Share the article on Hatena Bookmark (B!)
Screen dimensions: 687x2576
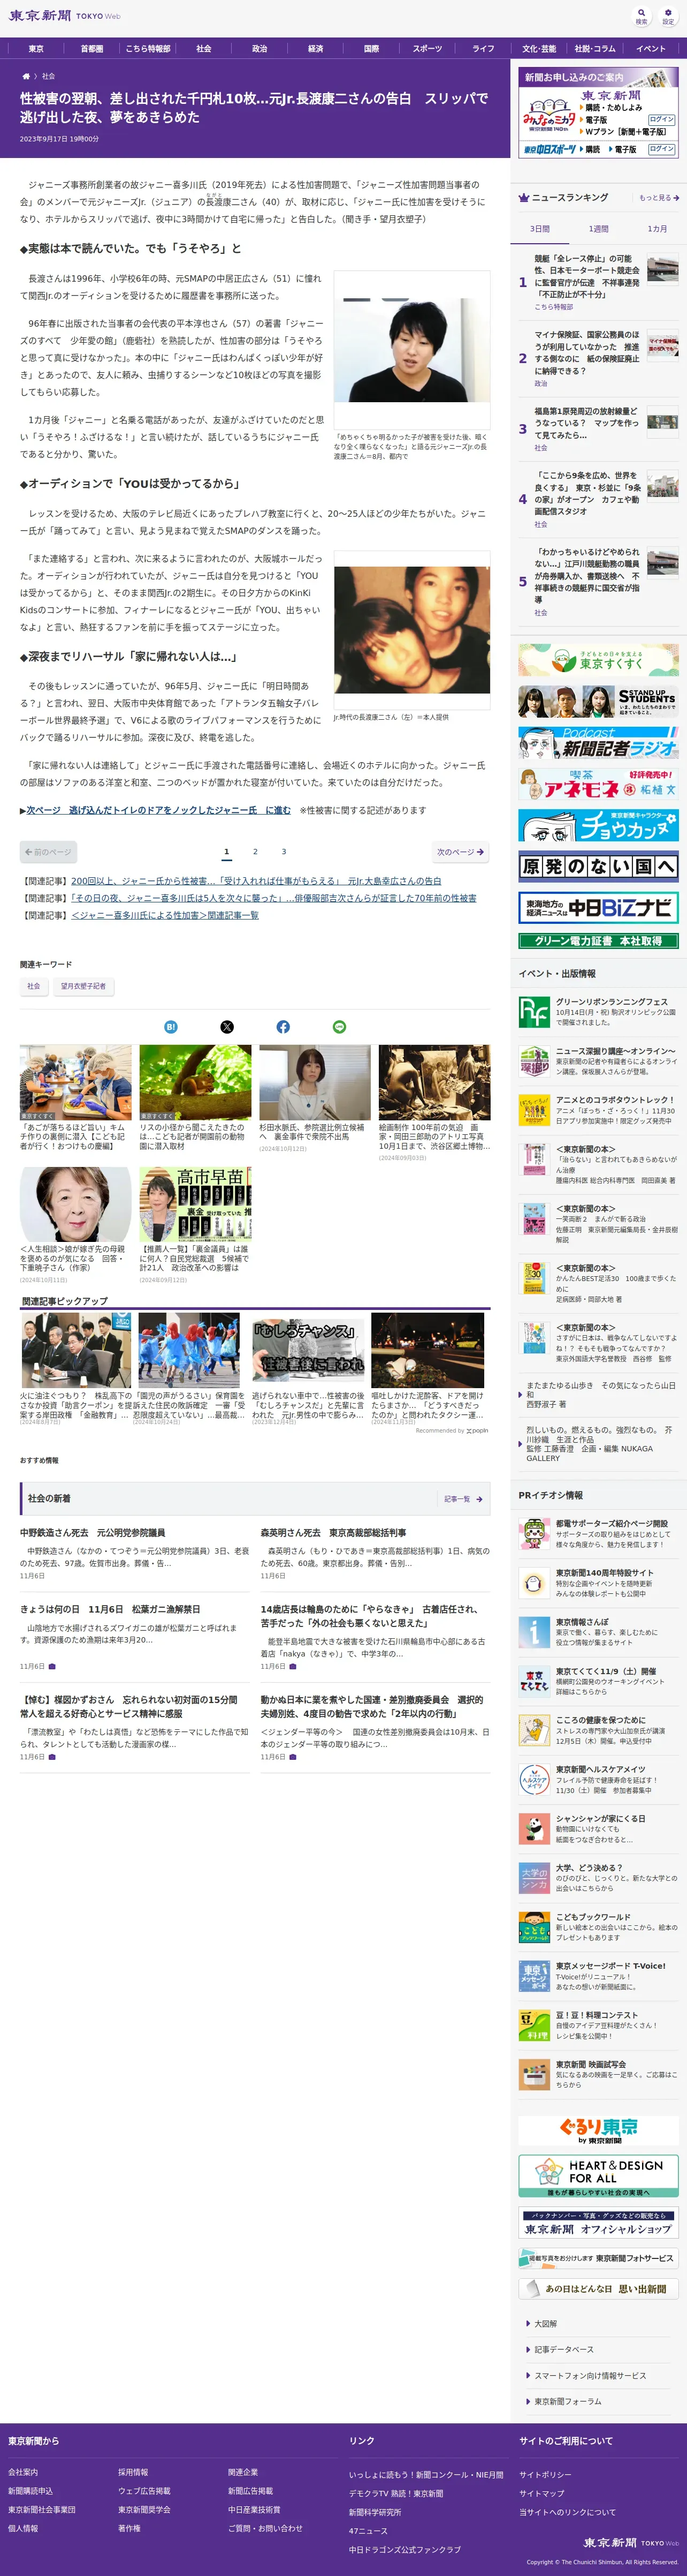[171, 1027]
